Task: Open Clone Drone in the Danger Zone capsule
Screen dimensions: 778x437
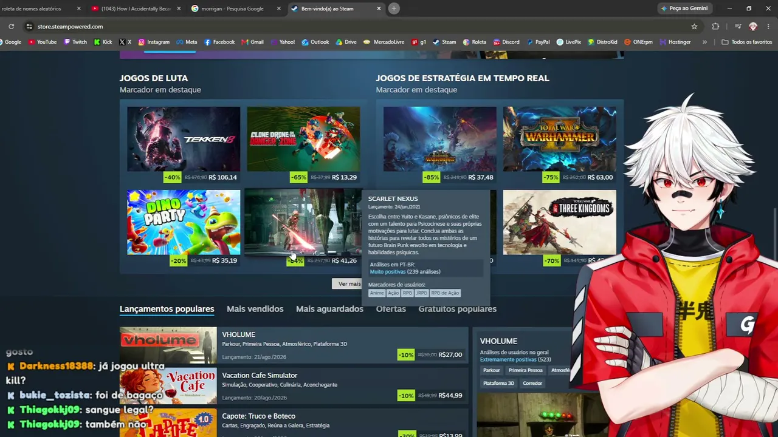Action: pos(303,139)
